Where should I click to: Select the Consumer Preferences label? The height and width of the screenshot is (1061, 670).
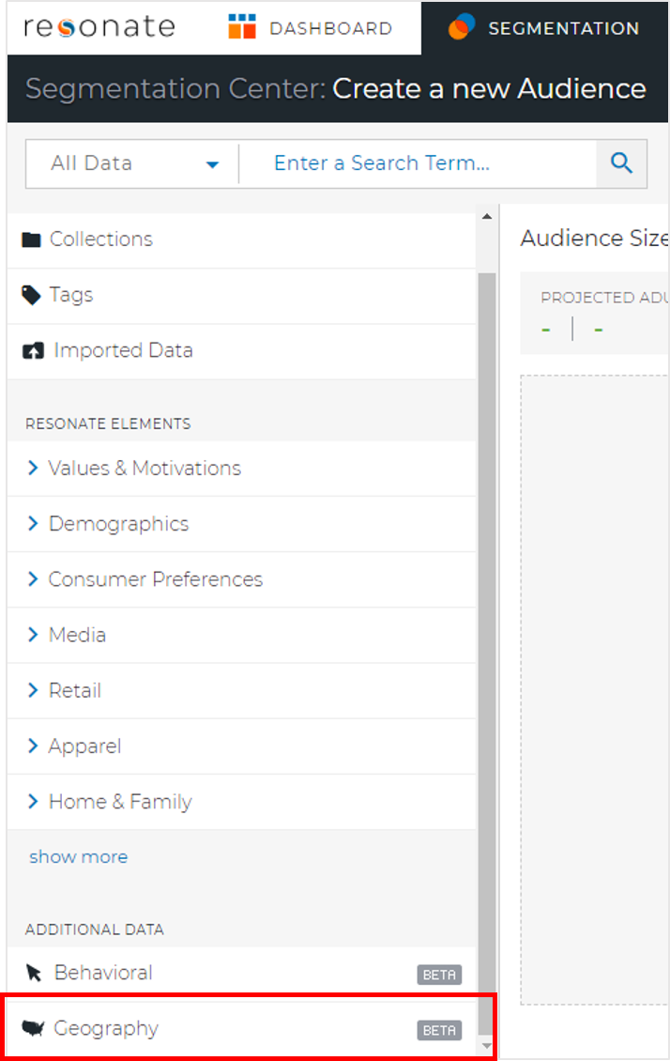pyautogui.click(x=156, y=579)
